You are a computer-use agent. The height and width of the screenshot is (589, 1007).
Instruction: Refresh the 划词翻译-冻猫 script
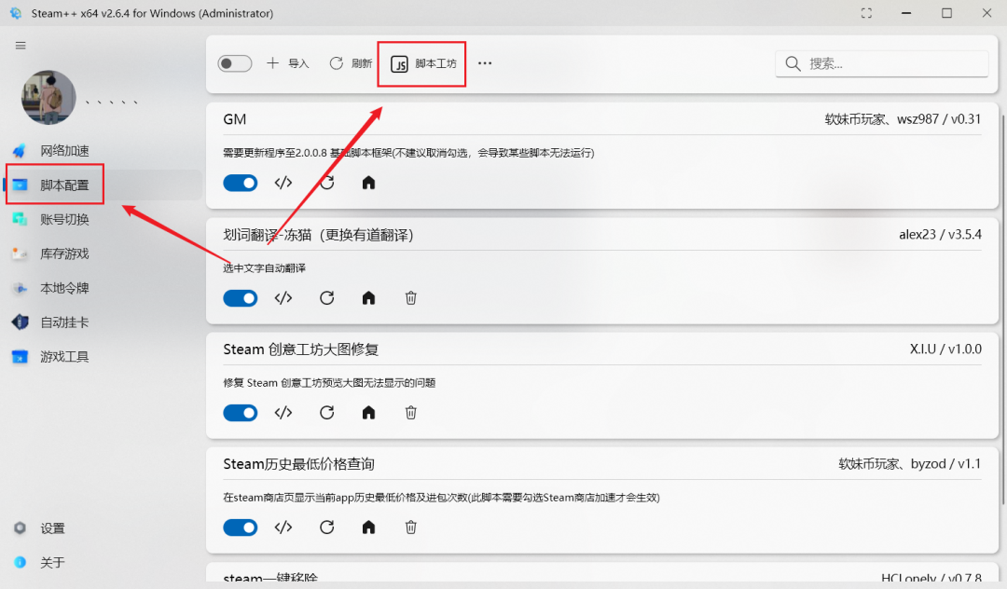pos(327,297)
